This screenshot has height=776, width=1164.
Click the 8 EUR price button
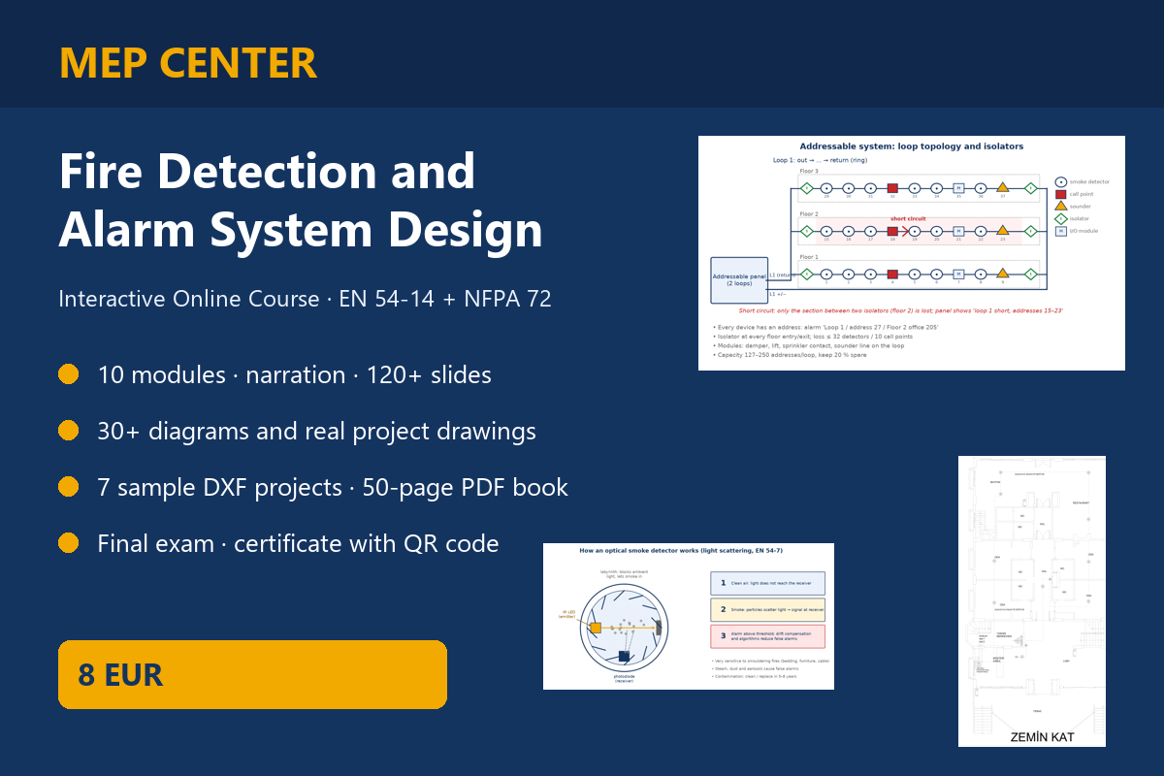[x=252, y=674]
